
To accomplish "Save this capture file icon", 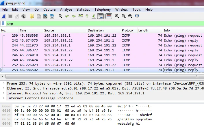I will (x=39, y=16).
